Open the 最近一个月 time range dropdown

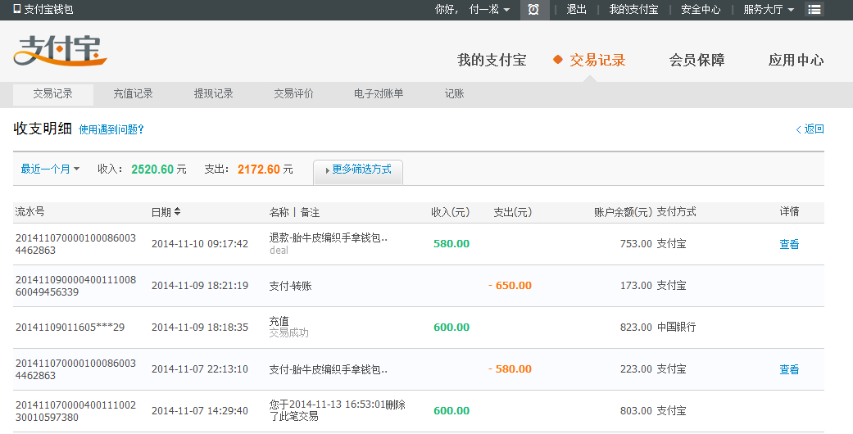[x=50, y=170]
